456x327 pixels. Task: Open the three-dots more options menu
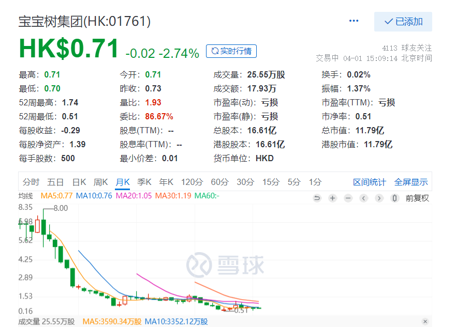point(354,21)
